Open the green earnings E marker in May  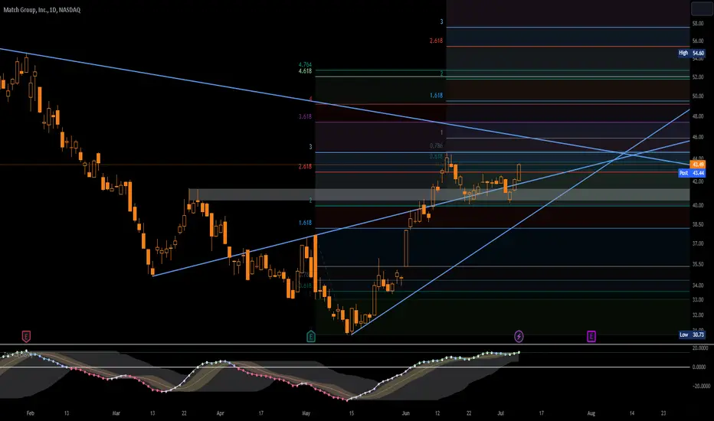311,337
